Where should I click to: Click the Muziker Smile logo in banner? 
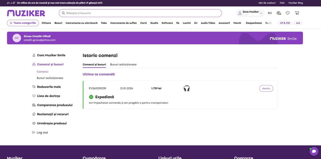283,39
